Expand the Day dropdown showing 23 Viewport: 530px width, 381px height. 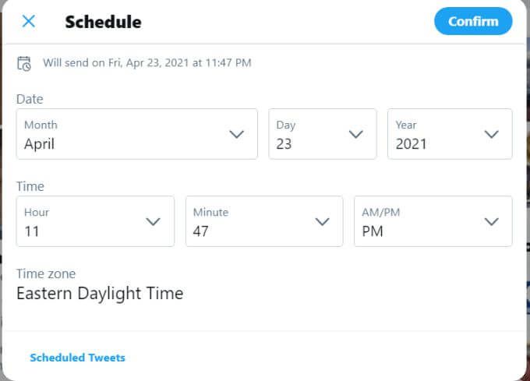click(x=323, y=134)
